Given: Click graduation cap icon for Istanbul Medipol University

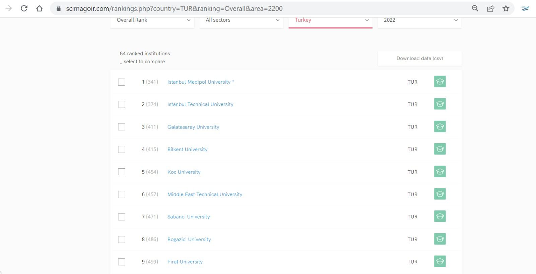Looking at the screenshot, I should pyautogui.click(x=440, y=82).
